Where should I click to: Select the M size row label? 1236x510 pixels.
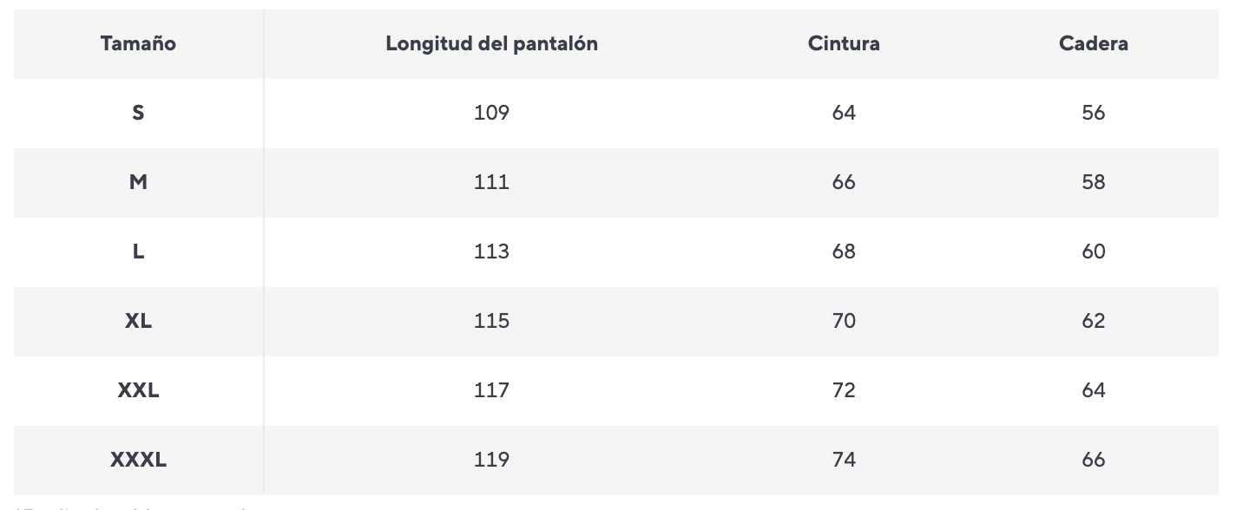click(x=138, y=182)
